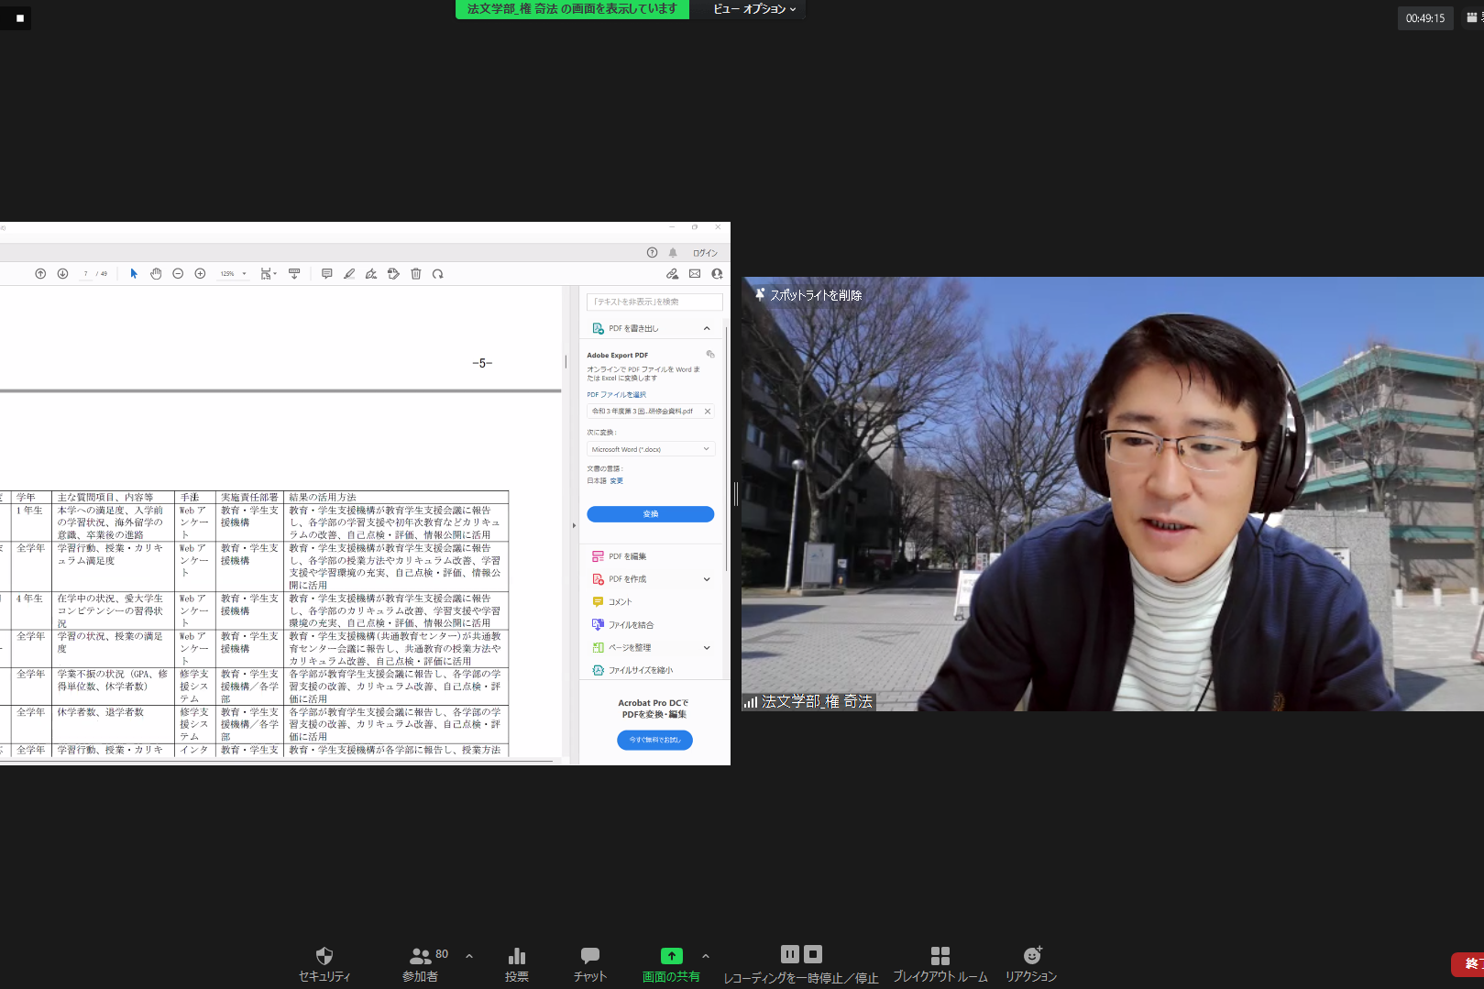Expand the screen share options caret

click(x=706, y=956)
